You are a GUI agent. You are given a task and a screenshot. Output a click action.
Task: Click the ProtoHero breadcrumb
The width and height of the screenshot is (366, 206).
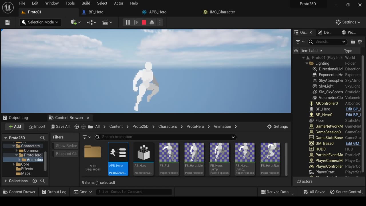pyautogui.click(x=195, y=126)
